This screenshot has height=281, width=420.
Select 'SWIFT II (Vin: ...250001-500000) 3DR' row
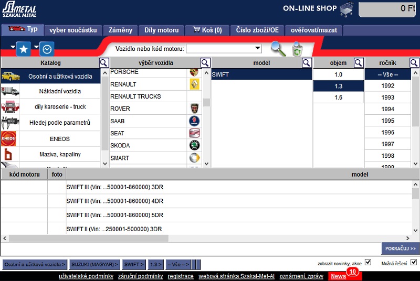[x=206, y=229]
